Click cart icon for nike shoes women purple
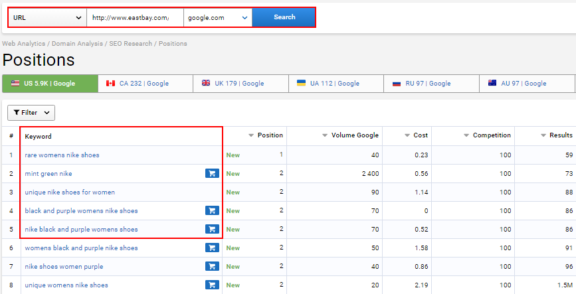This screenshot has height=294, width=576. tap(212, 267)
